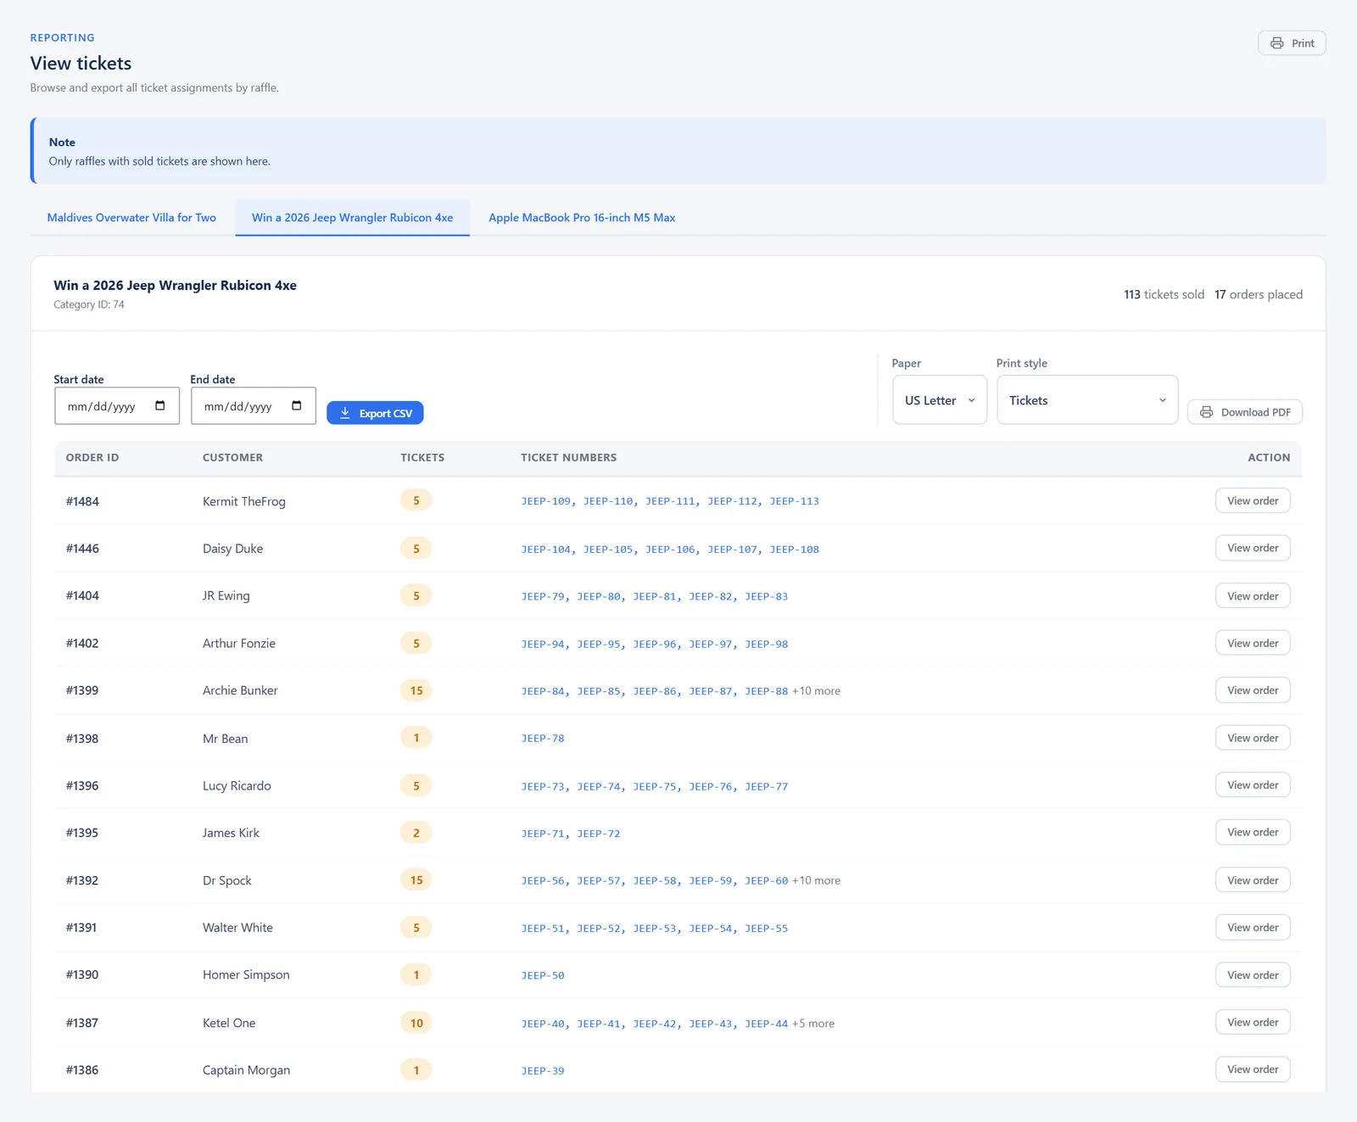The height and width of the screenshot is (1122, 1357).
Task: View order #1402 for Arthur Fonzie
Action: 1253,643
